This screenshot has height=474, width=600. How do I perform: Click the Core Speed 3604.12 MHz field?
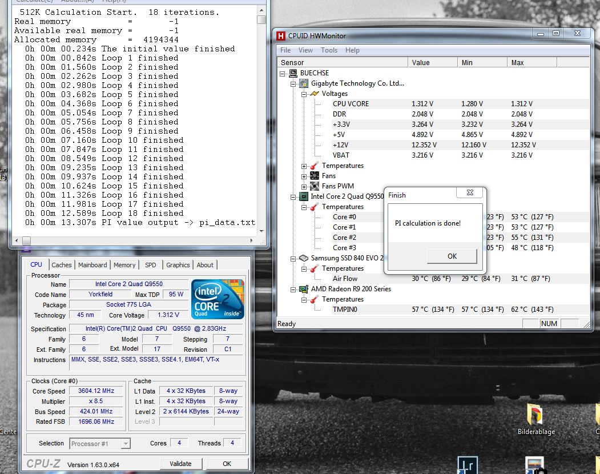(x=96, y=391)
